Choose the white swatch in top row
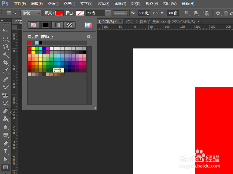This screenshot has width=233, height=174. click(51, 48)
